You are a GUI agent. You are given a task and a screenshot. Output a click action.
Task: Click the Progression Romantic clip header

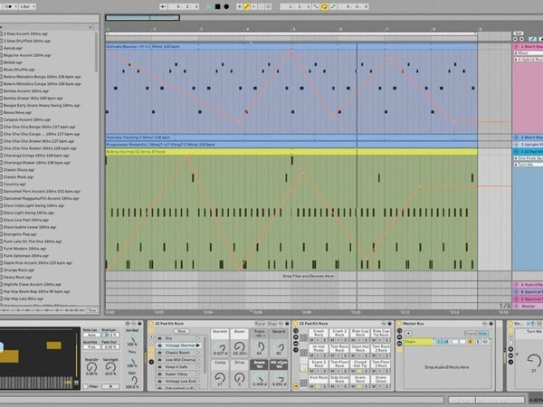pyautogui.click(x=291, y=145)
